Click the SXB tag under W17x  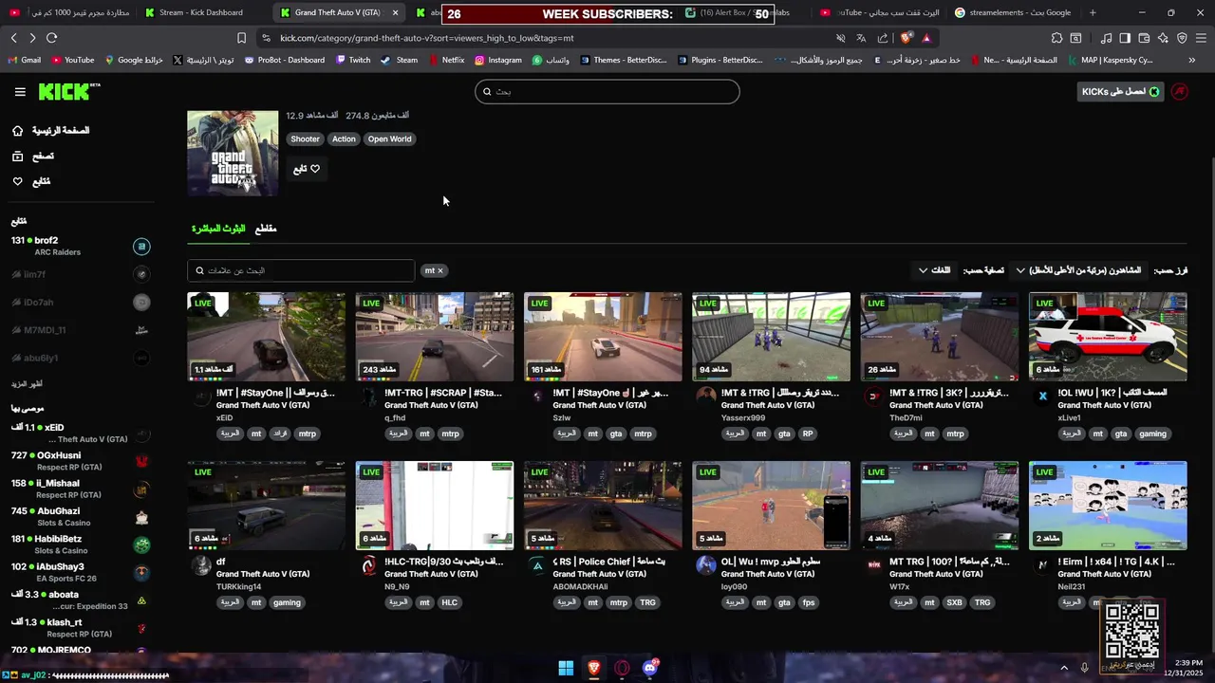point(953,602)
